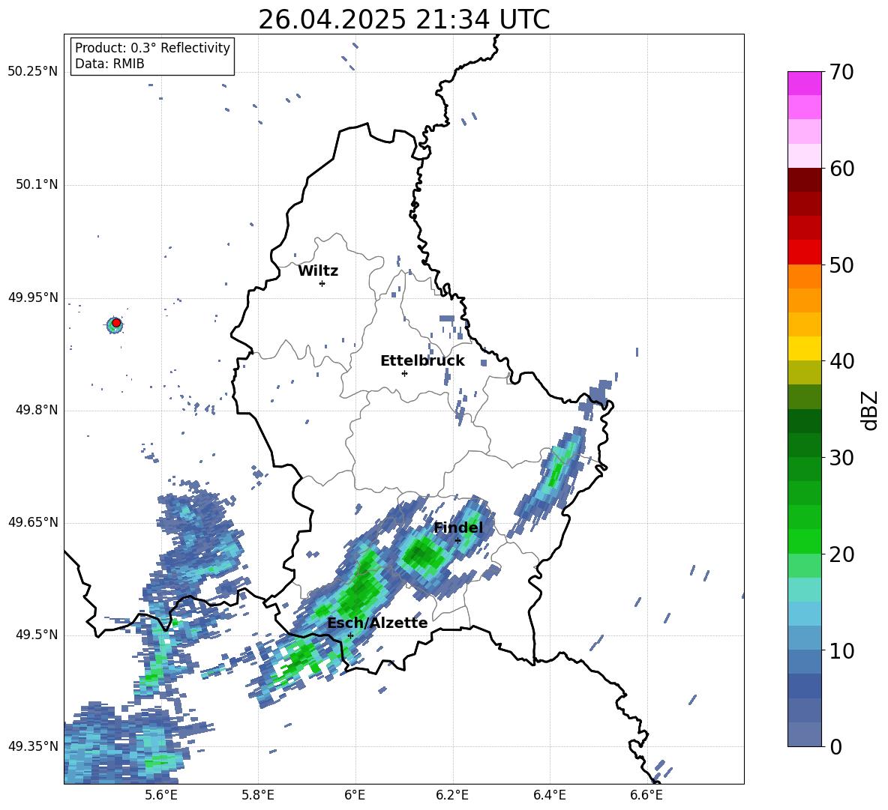The height and width of the screenshot is (810, 888).
Task: Click the 49.95°N latitude tick label
Action: tap(32, 297)
